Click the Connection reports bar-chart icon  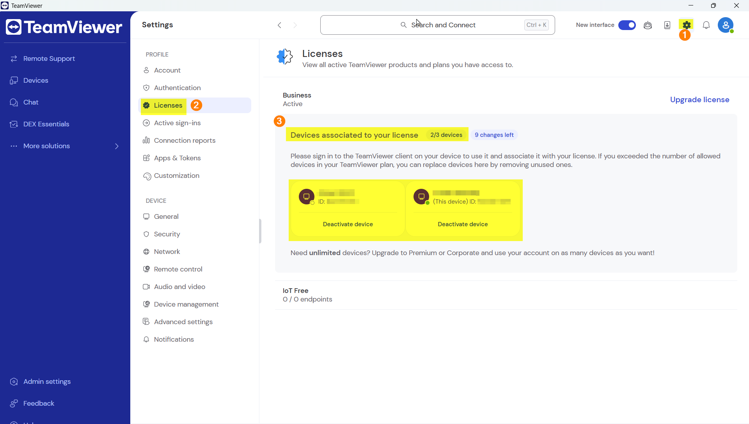pos(146,140)
